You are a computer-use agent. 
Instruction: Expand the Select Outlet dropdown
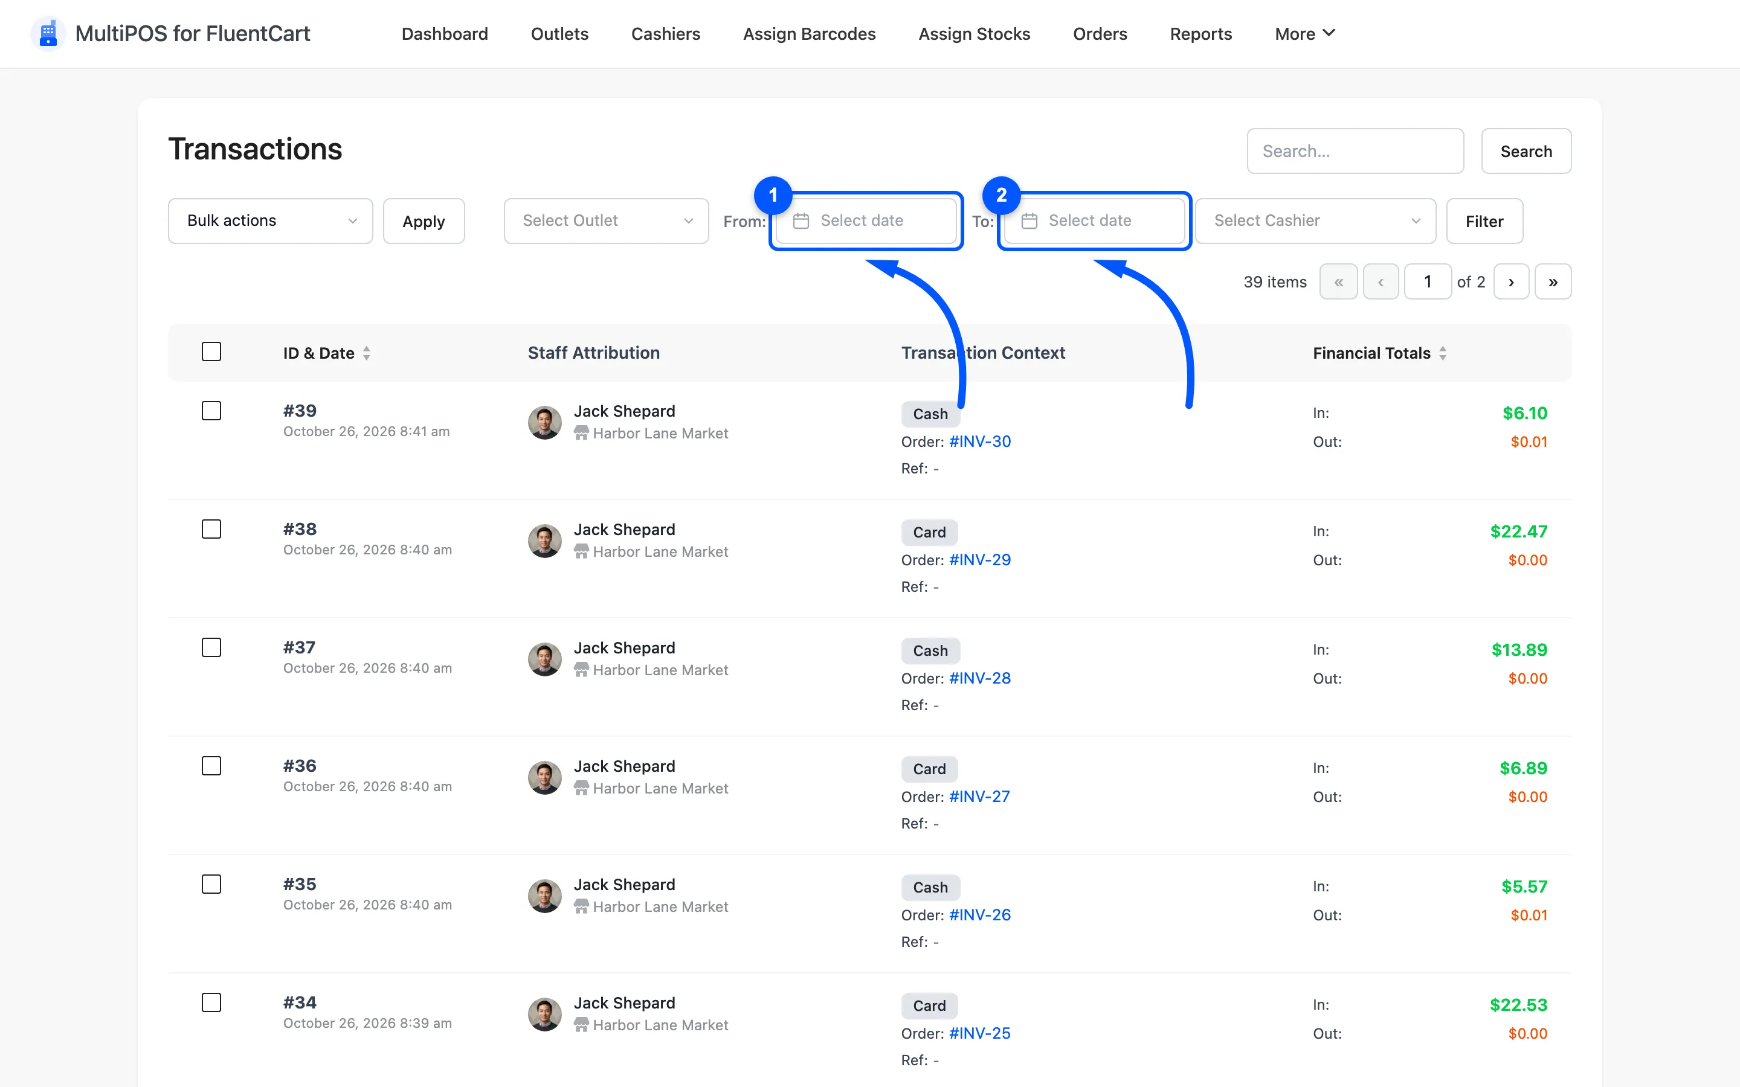pyautogui.click(x=606, y=220)
